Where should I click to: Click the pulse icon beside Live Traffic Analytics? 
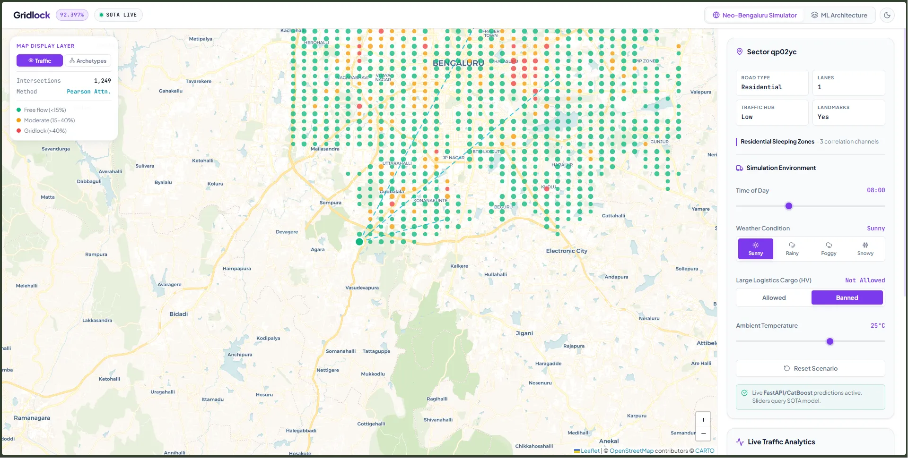coord(740,442)
